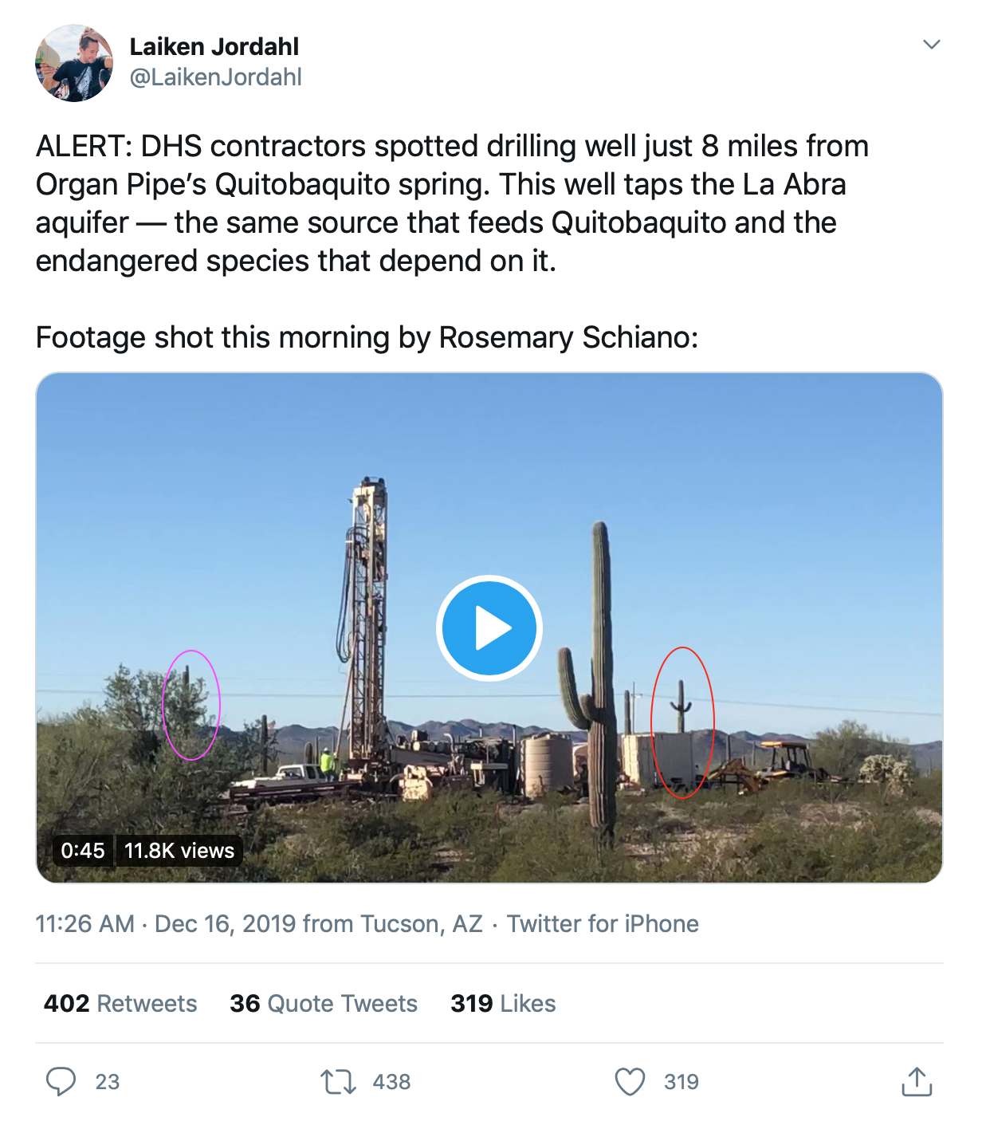Click the @LaikenJordahl handle
This screenshot has height=1129, width=982.
point(215,77)
